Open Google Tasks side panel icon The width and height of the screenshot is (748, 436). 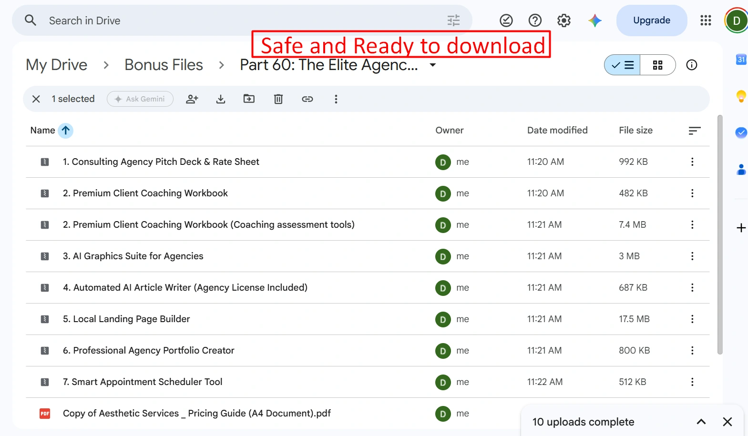click(x=741, y=132)
